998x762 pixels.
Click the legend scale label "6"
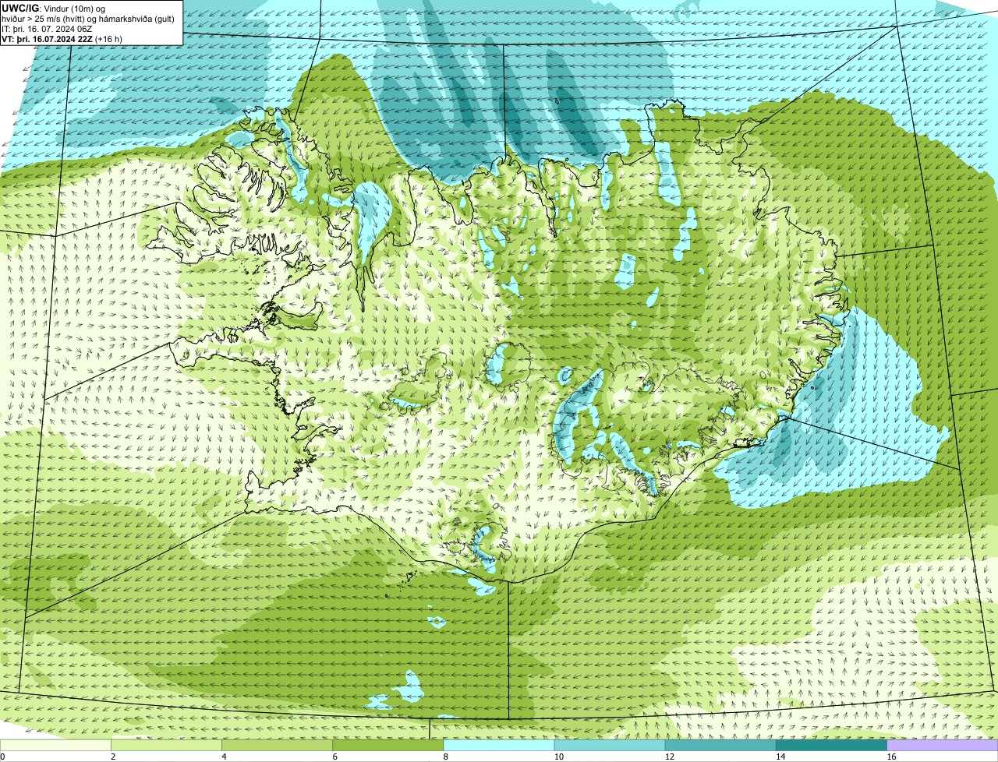[x=334, y=757]
